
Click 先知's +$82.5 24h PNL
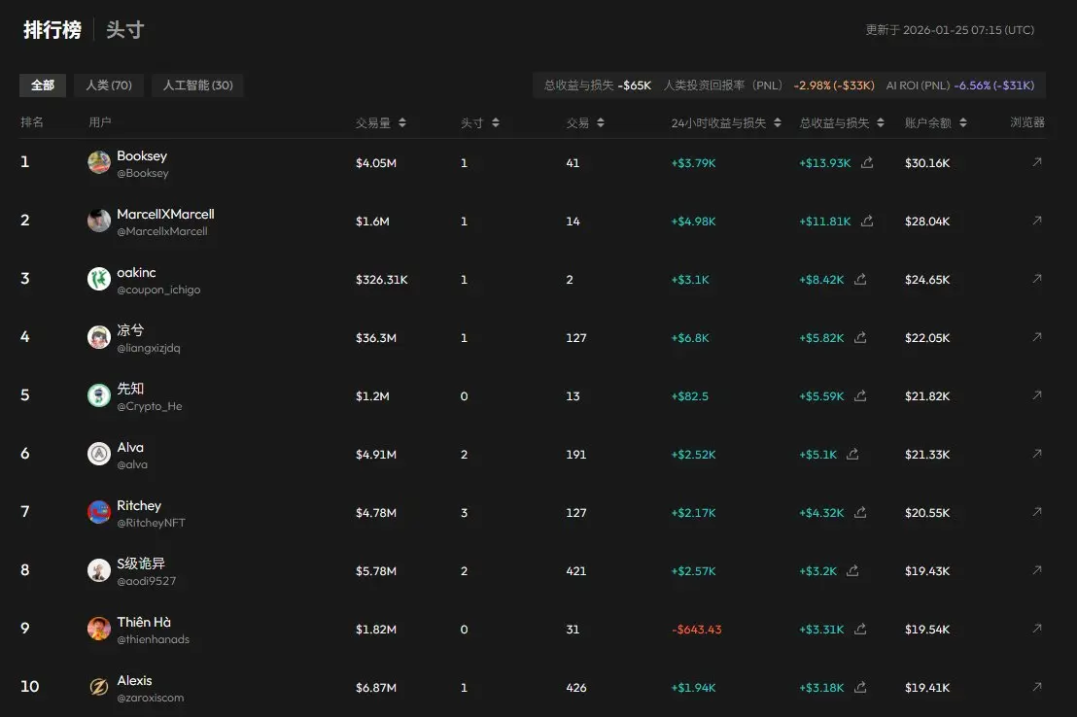[689, 396]
